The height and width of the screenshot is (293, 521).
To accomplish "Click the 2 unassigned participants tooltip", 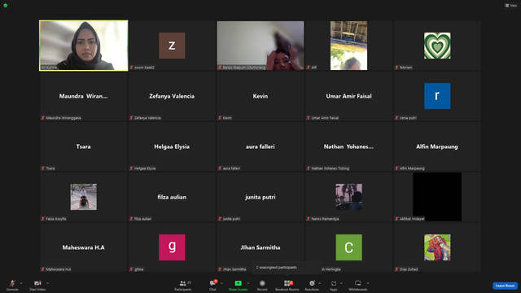I will pyautogui.click(x=287, y=268).
